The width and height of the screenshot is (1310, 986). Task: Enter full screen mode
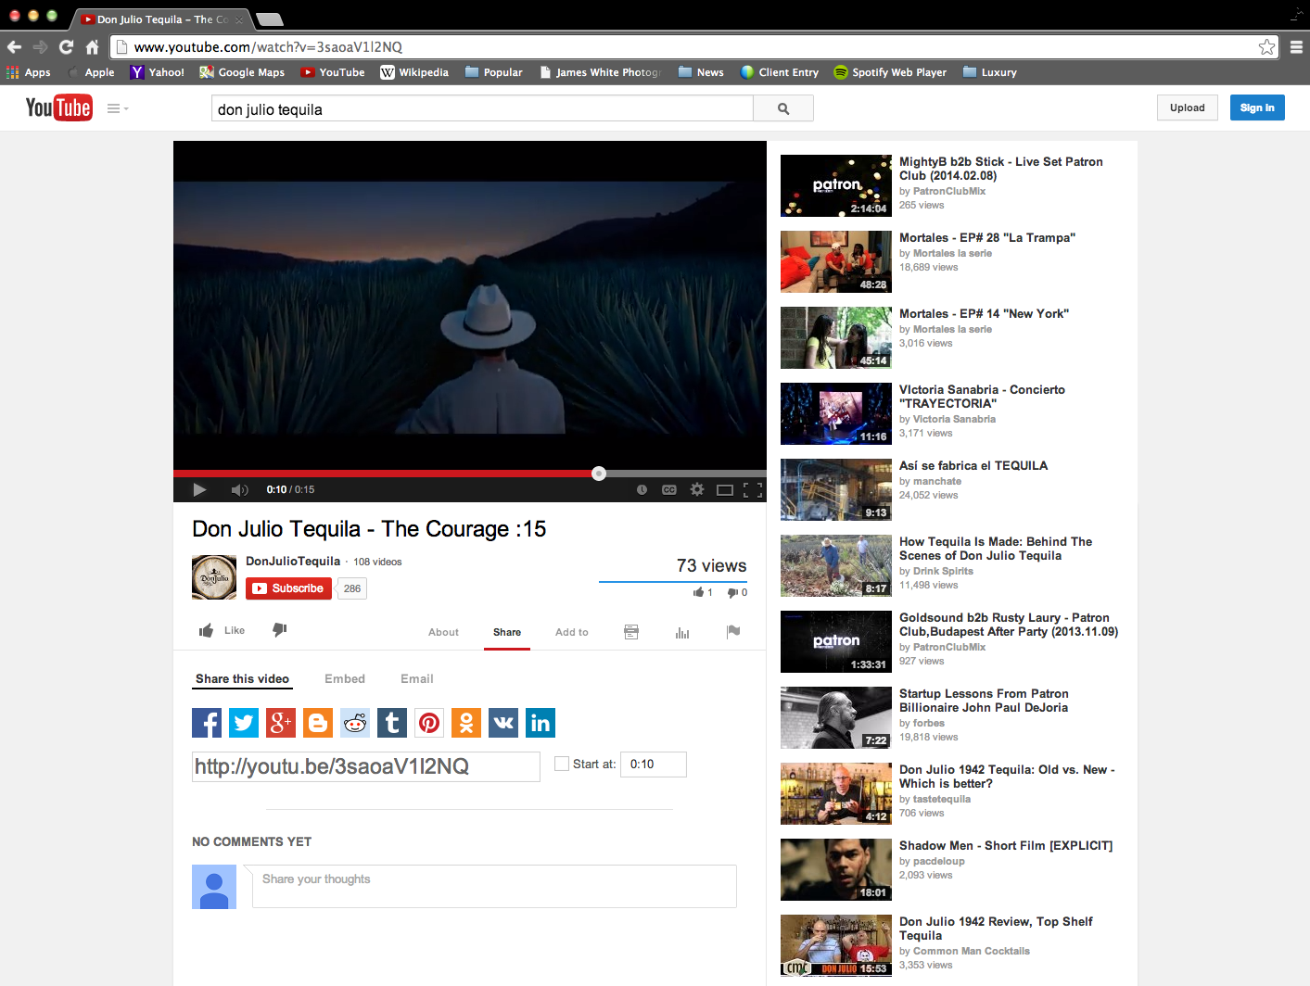(x=753, y=489)
